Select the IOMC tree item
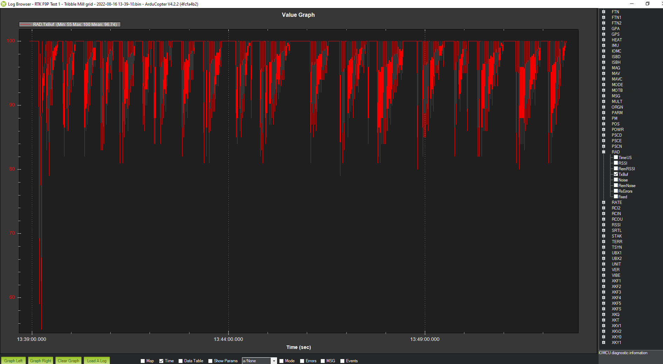The width and height of the screenshot is (663, 364). point(616,51)
